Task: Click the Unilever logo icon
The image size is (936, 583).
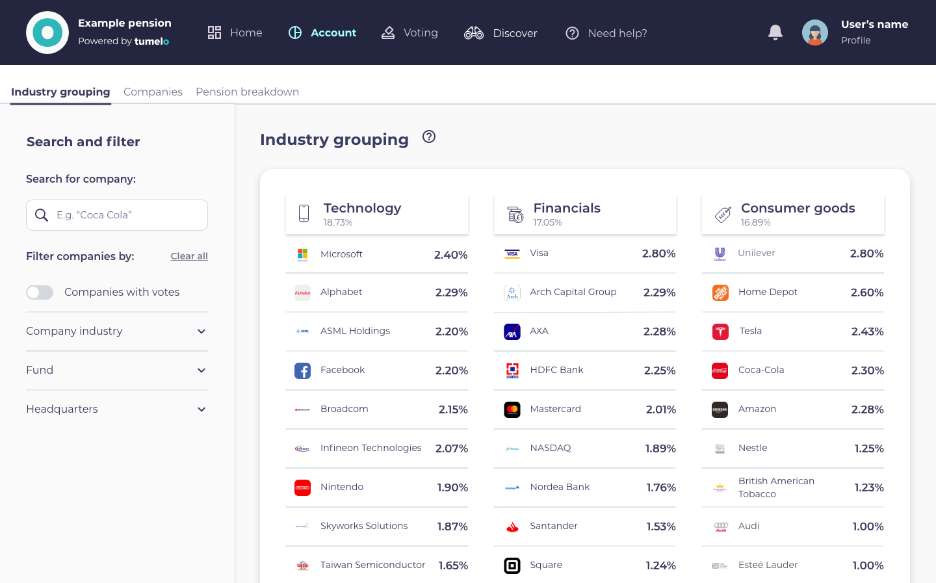Action: [x=720, y=253]
